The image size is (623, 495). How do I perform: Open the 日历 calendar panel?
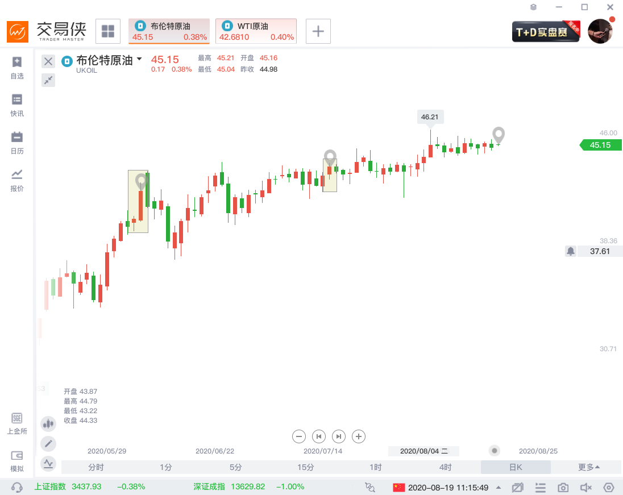click(x=17, y=142)
